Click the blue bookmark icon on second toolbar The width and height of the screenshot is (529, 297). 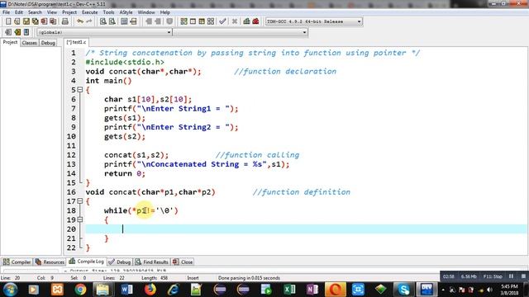(26, 32)
